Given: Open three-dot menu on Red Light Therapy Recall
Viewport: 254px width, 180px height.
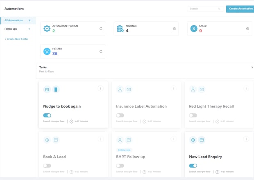Looking at the screenshot, I should click(246, 89).
